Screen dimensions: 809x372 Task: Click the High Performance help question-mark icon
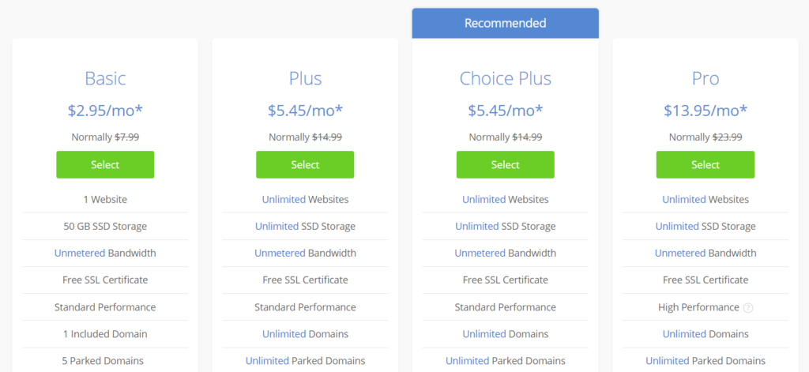point(748,307)
